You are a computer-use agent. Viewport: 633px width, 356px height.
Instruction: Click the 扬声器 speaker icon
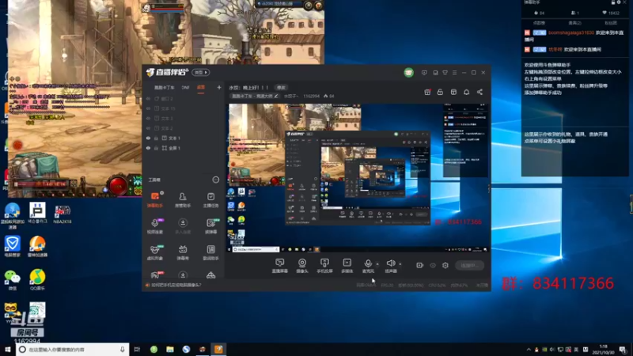click(390, 263)
